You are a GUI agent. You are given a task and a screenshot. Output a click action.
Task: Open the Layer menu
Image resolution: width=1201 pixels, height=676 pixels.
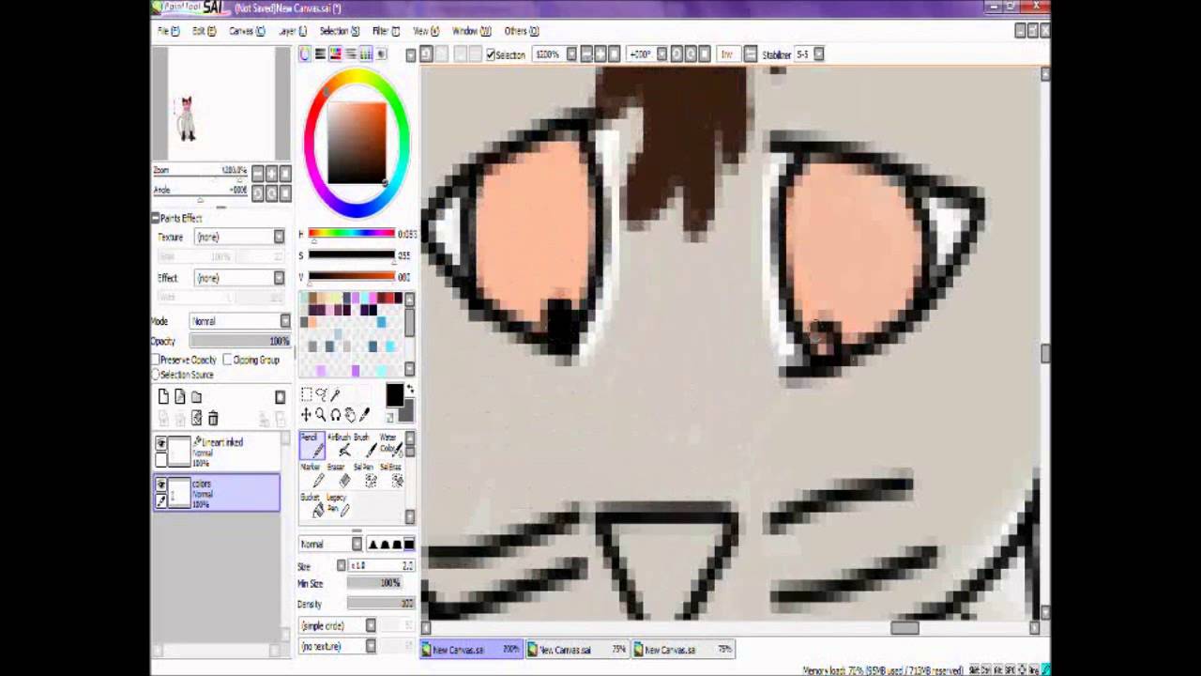point(292,31)
